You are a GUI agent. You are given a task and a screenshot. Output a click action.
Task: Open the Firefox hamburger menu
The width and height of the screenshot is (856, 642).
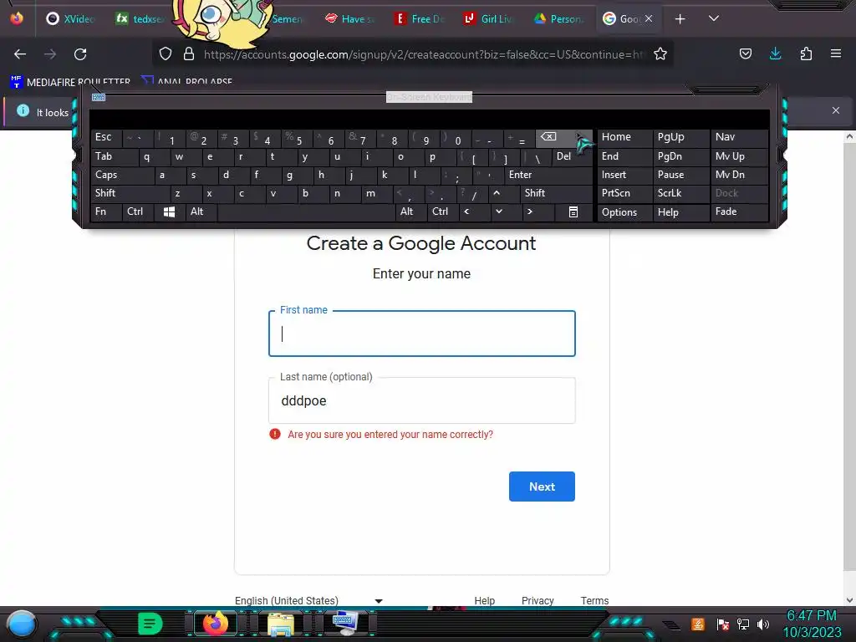[x=836, y=53]
